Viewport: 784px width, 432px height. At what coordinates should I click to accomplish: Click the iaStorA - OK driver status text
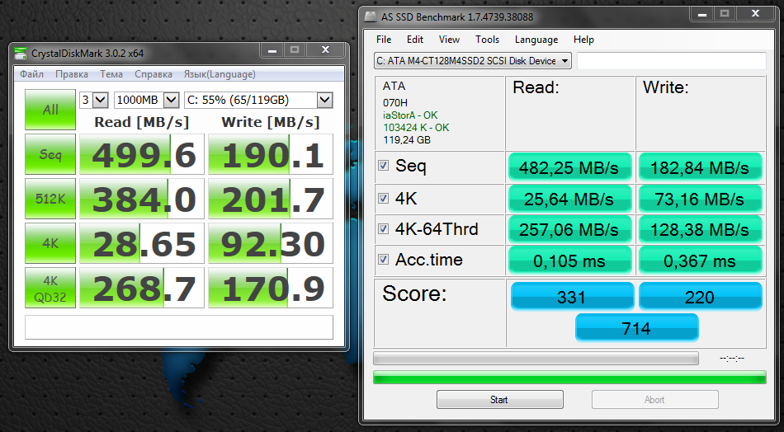point(410,115)
